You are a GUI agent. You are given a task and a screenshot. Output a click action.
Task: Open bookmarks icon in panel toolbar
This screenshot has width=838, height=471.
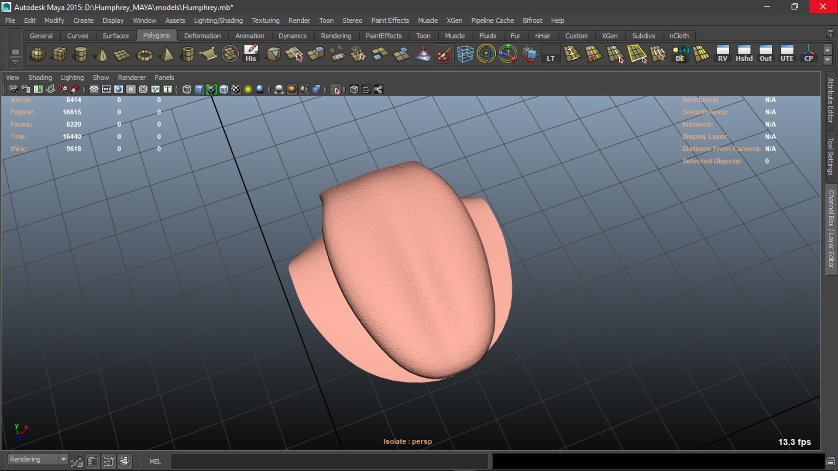38,89
